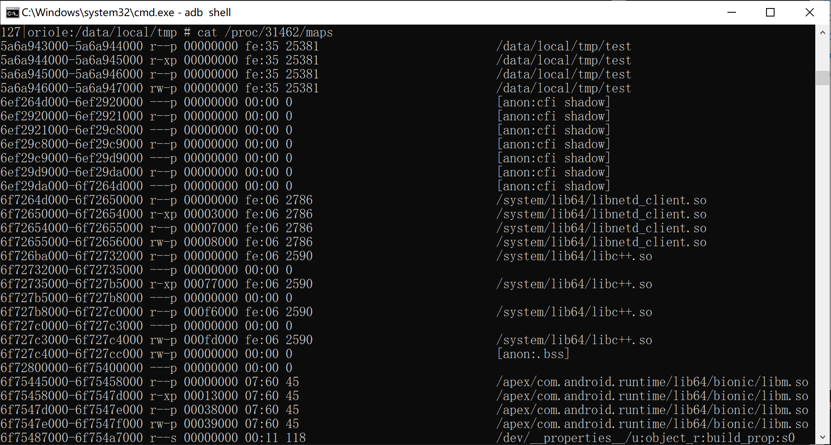Click address range 6f75487000-6f754a7000
This screenshot has height=445, width=831.
click(x=72, y=438)
